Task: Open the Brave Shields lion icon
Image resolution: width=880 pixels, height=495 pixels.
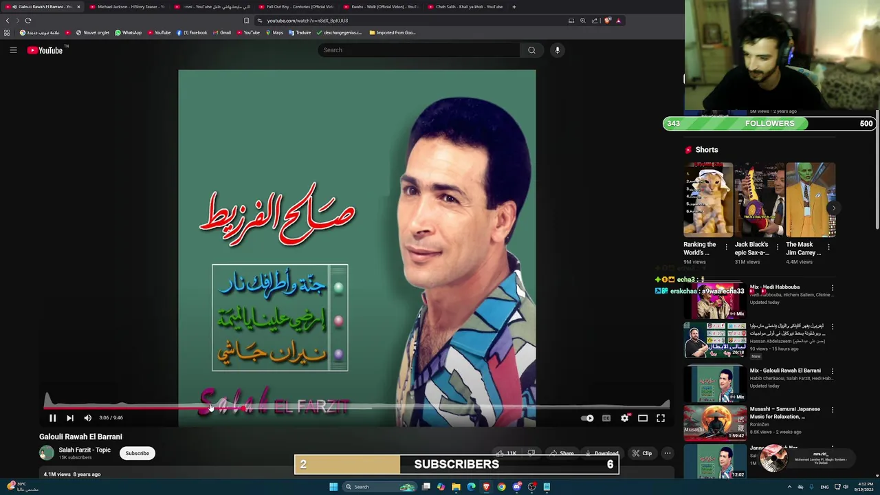Action: point(607,21)
